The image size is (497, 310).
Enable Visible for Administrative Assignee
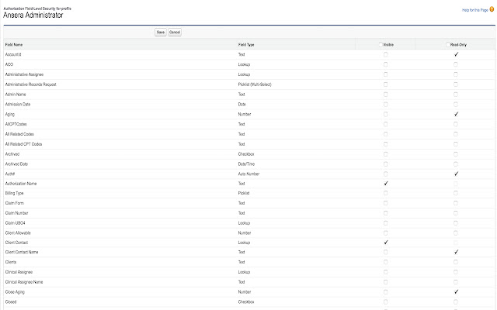pyautogui.click(x=385, y=74)
